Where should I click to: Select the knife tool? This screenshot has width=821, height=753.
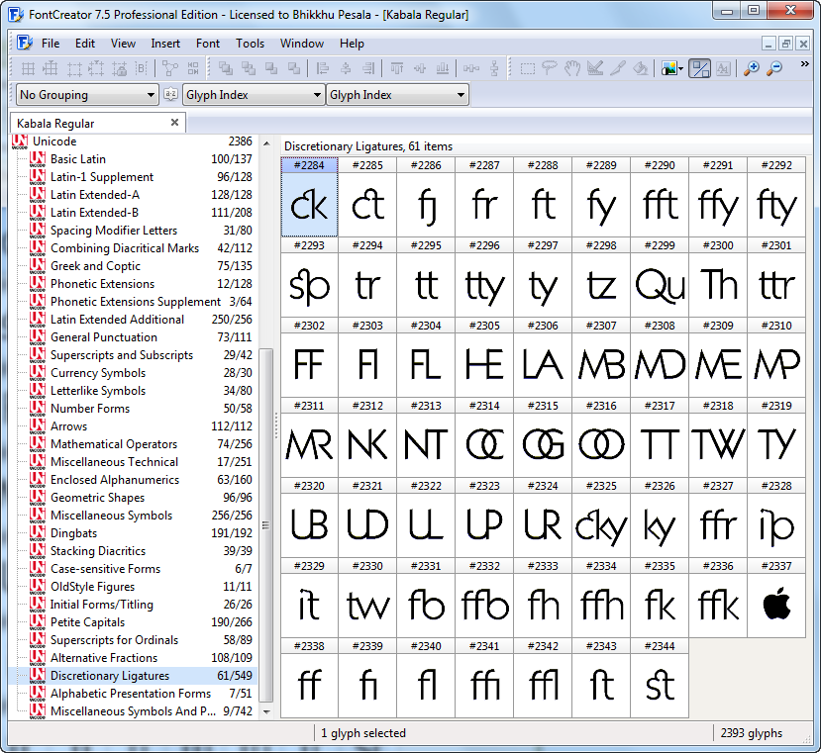pyautogui.click(x=618, y=68)
